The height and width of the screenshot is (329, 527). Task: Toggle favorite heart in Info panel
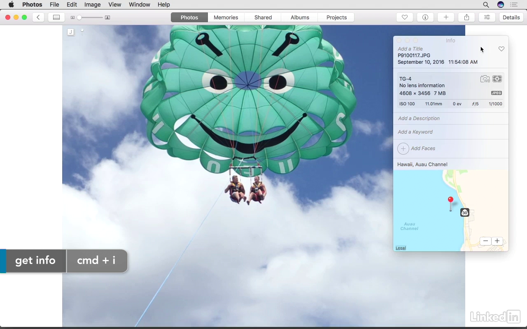point(501,49)
